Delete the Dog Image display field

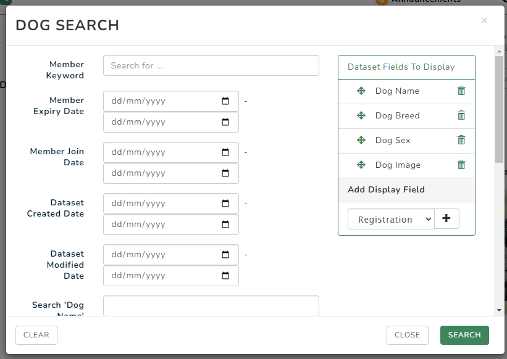click(461, 165)
